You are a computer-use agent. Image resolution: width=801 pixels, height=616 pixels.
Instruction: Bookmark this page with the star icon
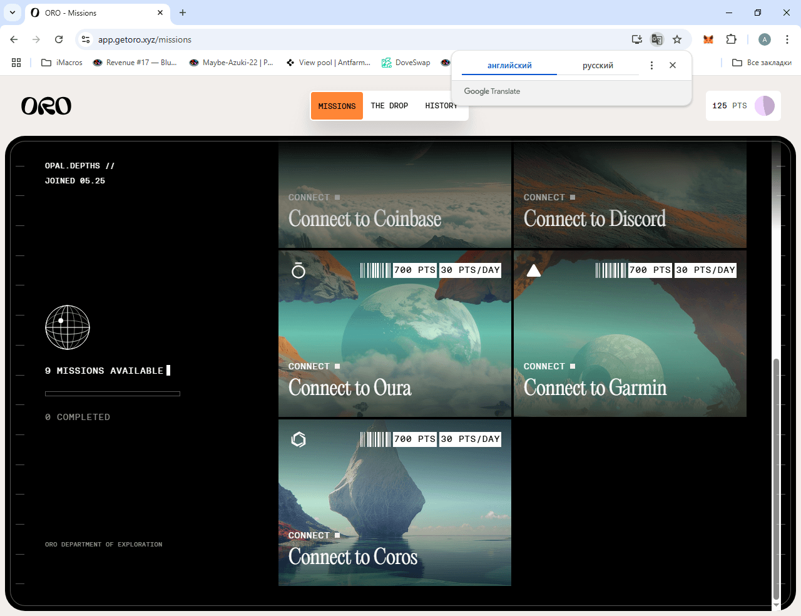677,39
